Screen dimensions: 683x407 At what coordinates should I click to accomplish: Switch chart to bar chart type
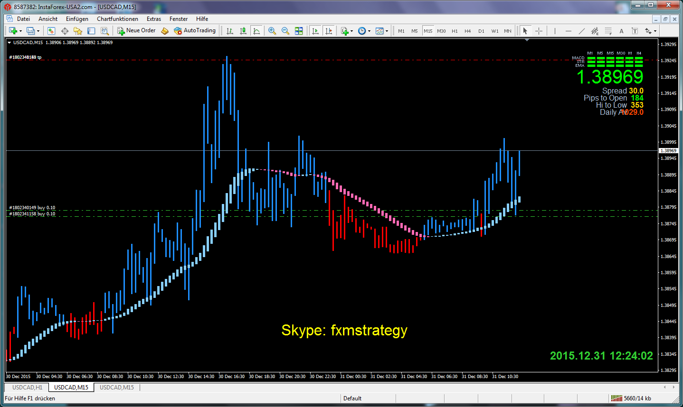230,31
